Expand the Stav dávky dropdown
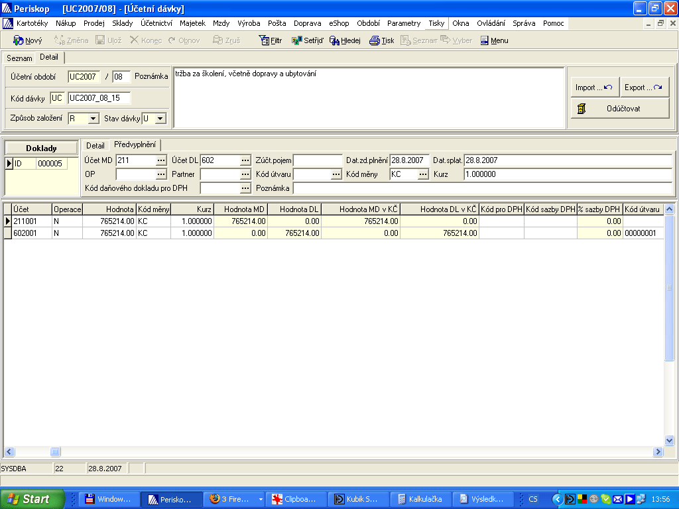The width and height of the screenshot is (679, 509). tap(160, 119)
